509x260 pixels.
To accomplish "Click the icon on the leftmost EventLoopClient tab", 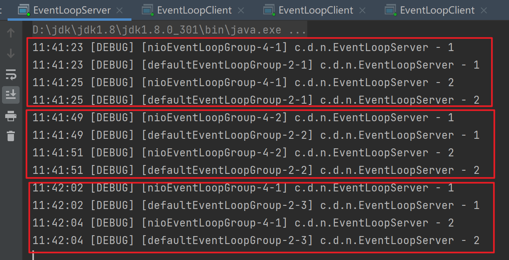I will [x=148, y=10].
